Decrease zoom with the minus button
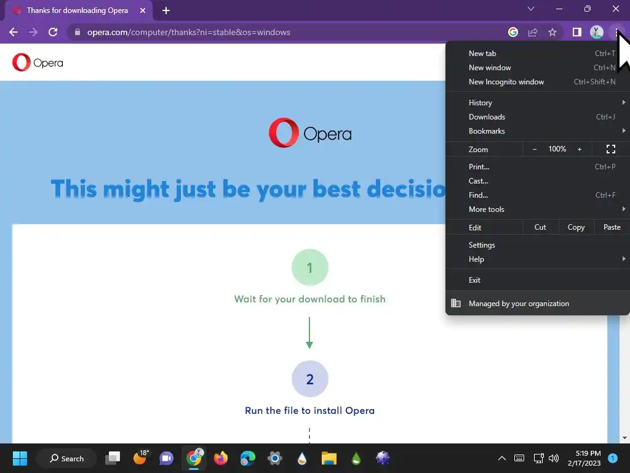 point(535,149)
